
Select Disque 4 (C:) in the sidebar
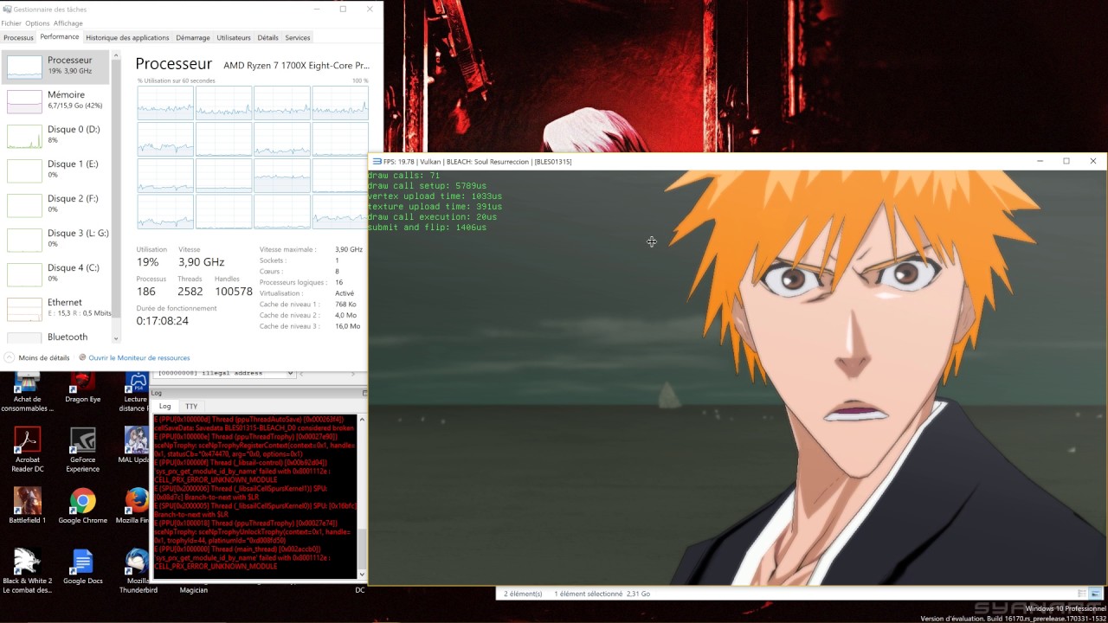tap(56, 274)
